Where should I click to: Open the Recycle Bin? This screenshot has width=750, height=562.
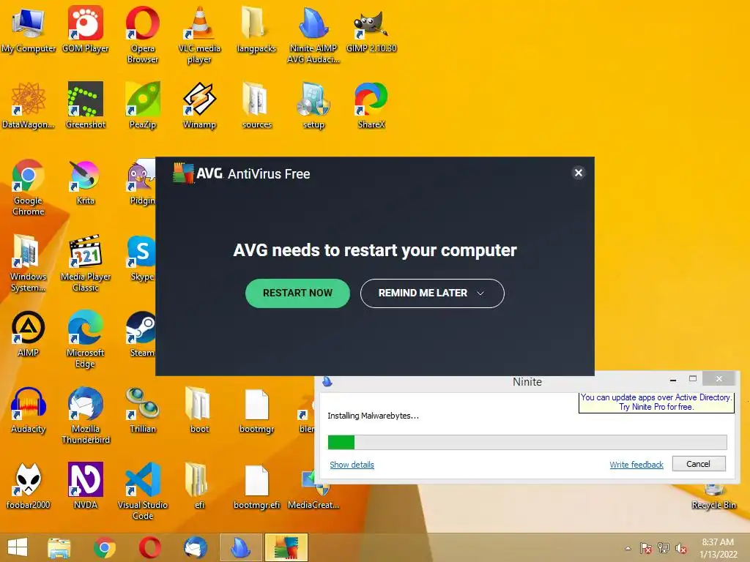point(713,497)
